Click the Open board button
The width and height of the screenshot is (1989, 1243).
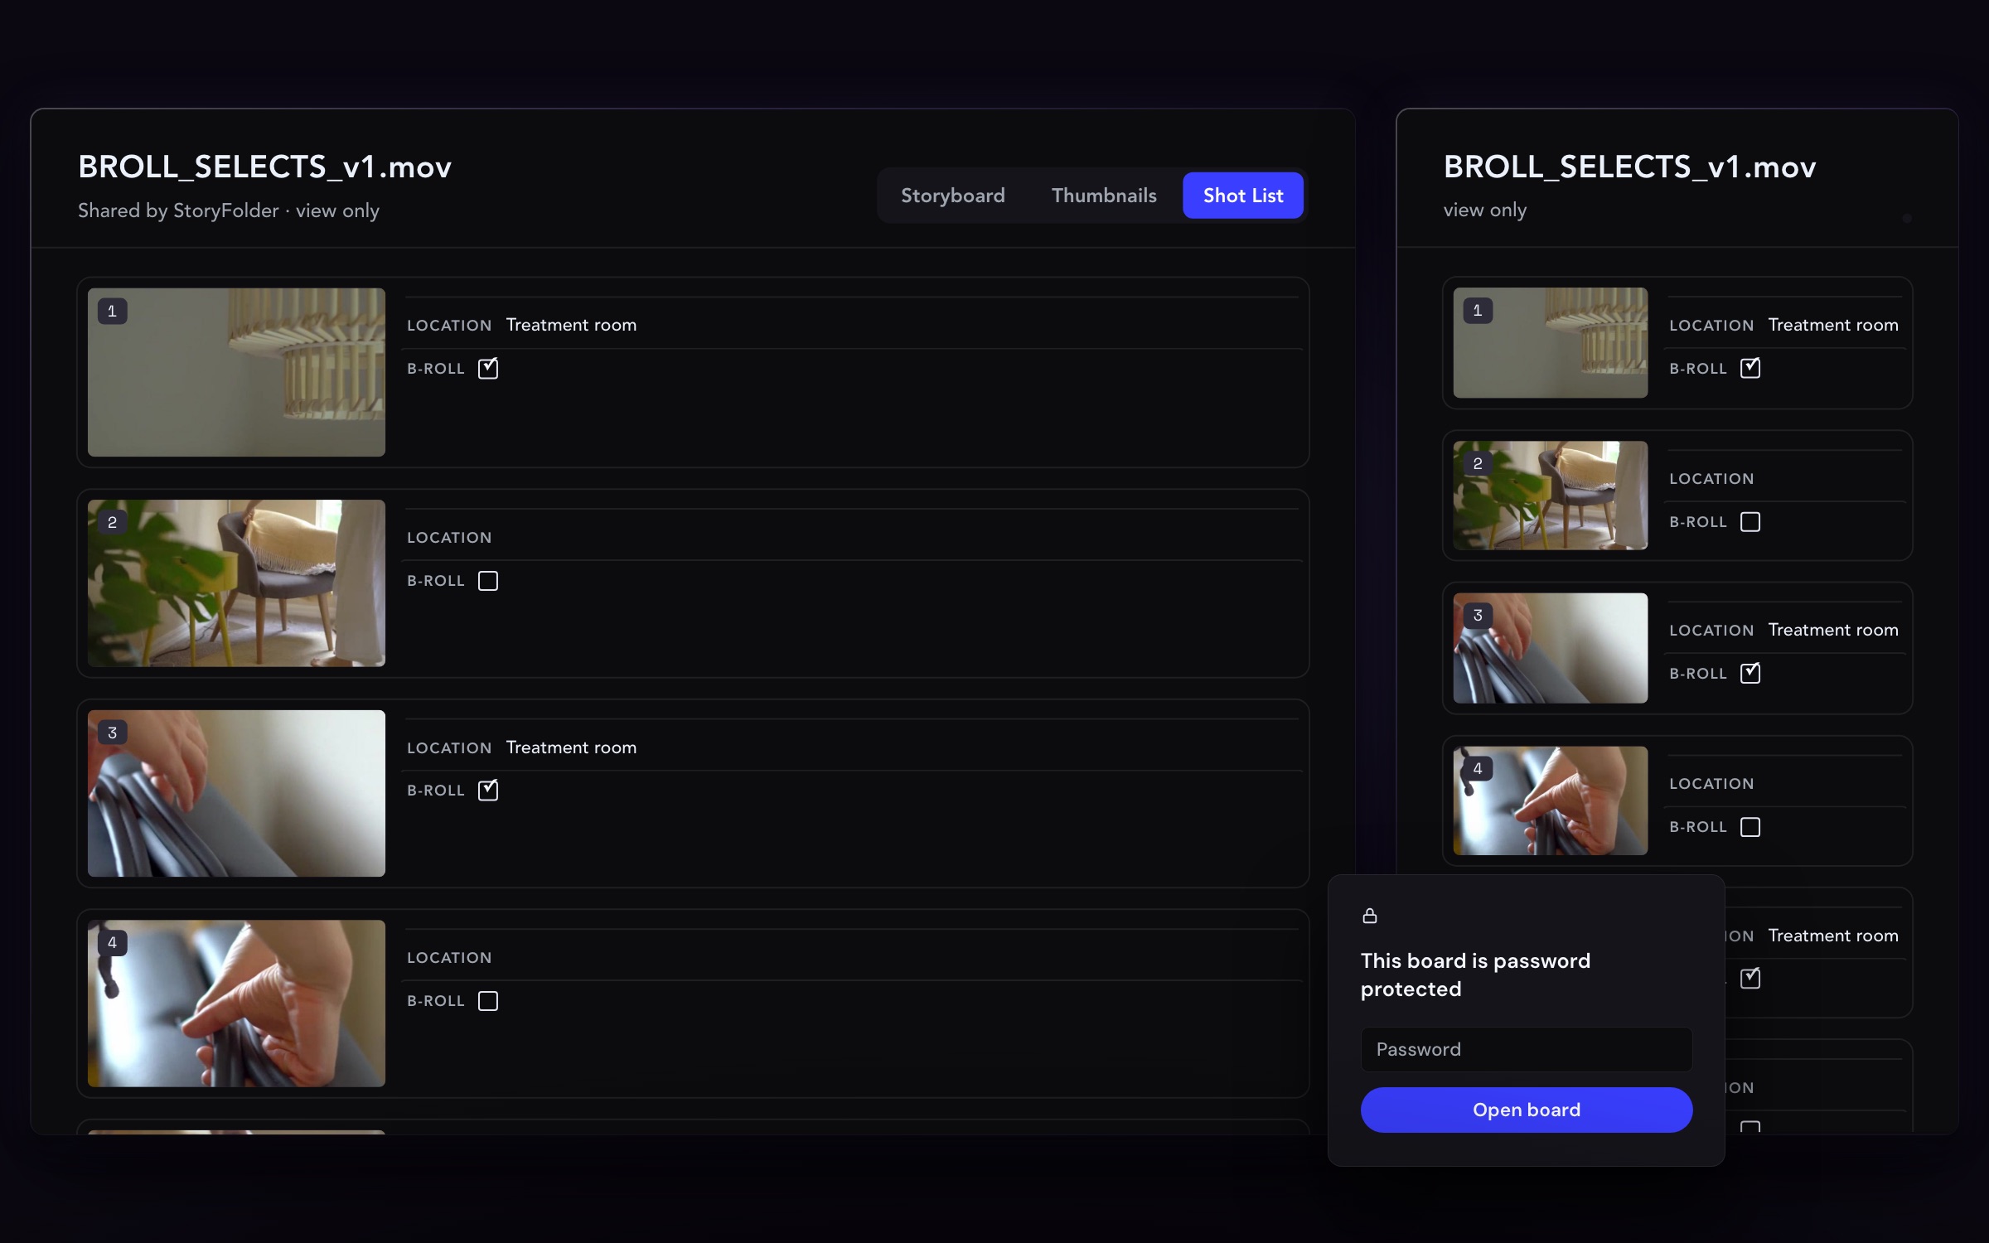[1526, 1110]
